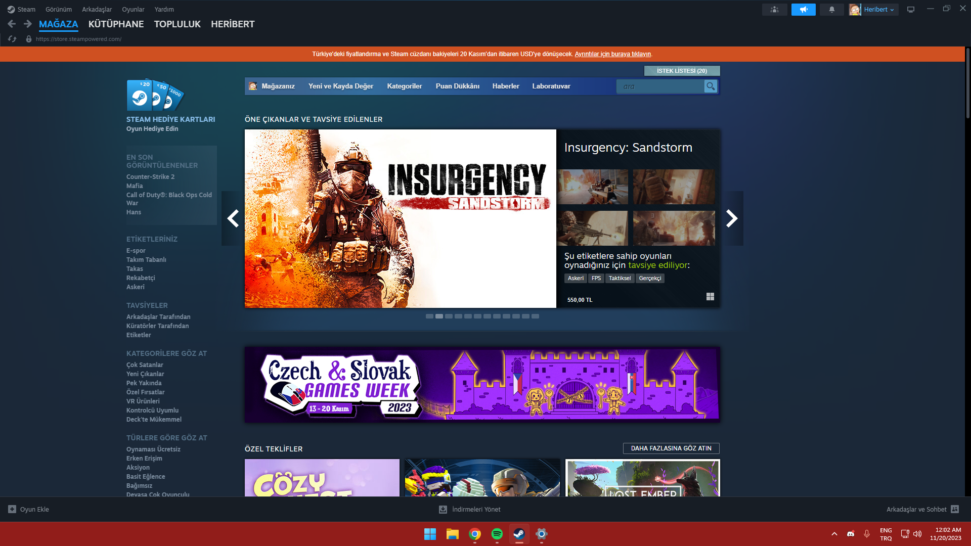This screenshot has height=546, width=971.
Task: Open the friends activity icon in title bar
Action: [x=774, y=10]
